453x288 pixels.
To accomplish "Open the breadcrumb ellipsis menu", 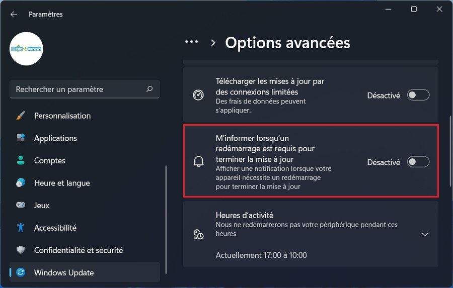I will click(x=192, y=42).
